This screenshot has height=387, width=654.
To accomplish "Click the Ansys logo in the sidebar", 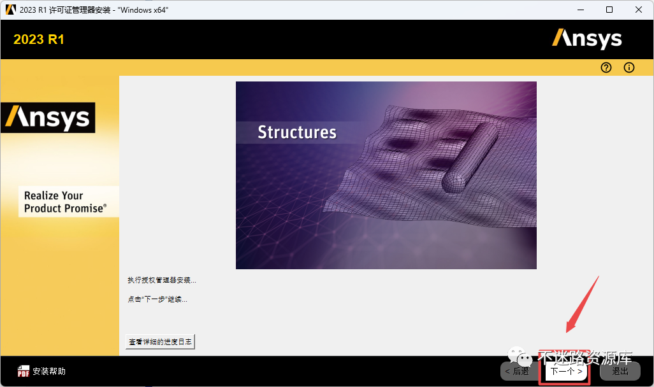I will [48, 118].
